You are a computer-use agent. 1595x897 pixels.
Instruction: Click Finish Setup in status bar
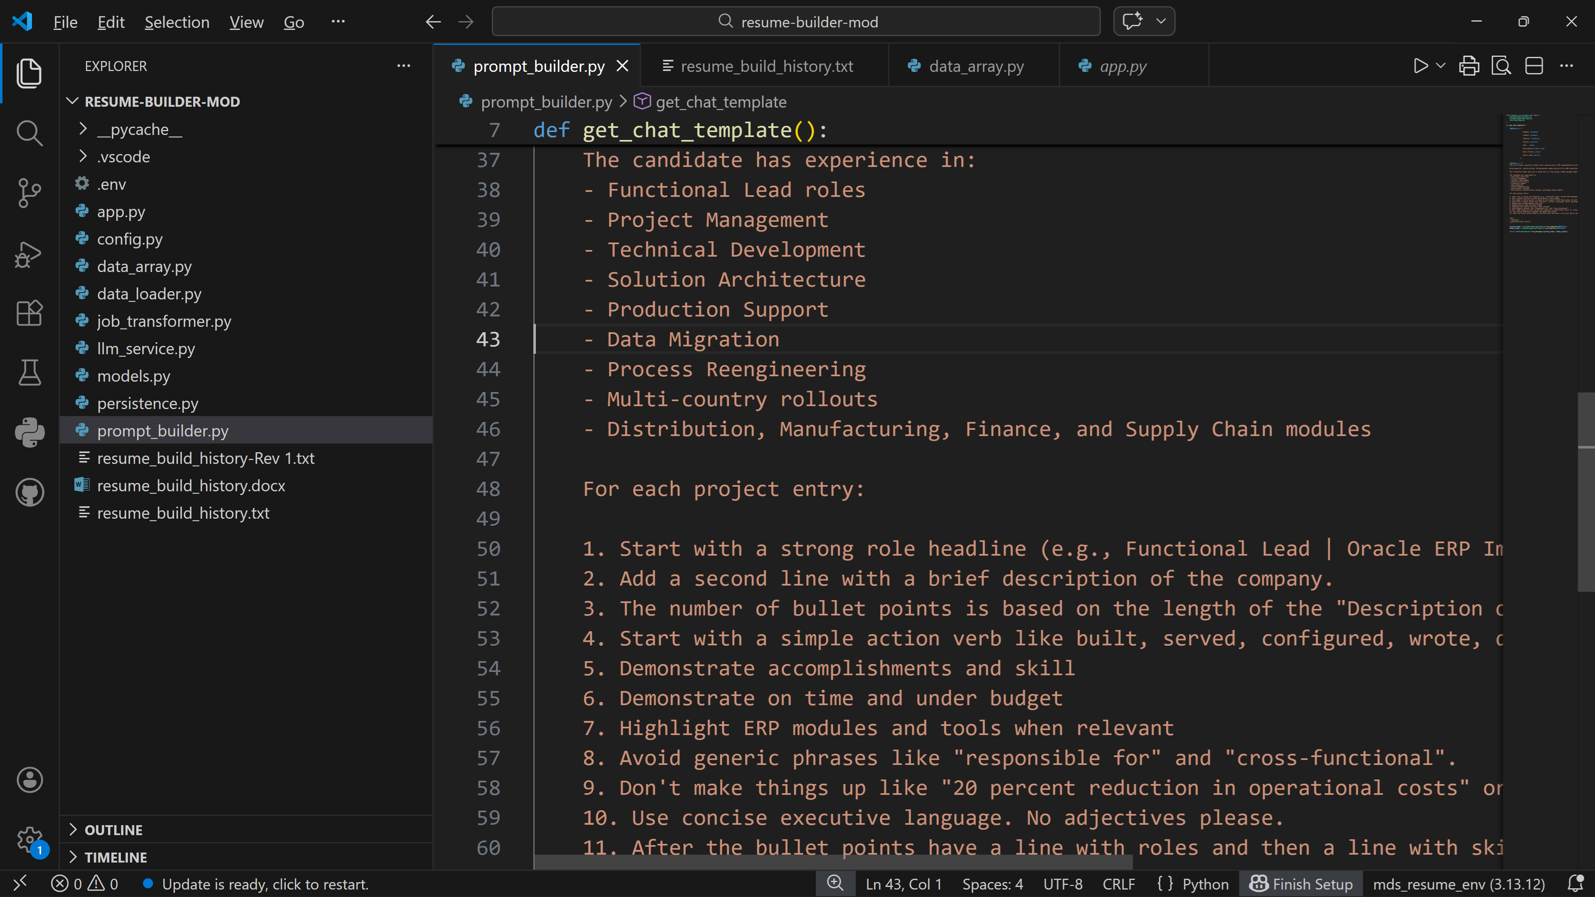tap(1301, 884)
